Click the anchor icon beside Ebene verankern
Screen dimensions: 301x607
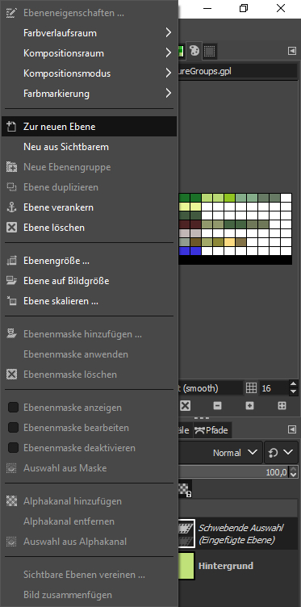click(x=12, y=207)
